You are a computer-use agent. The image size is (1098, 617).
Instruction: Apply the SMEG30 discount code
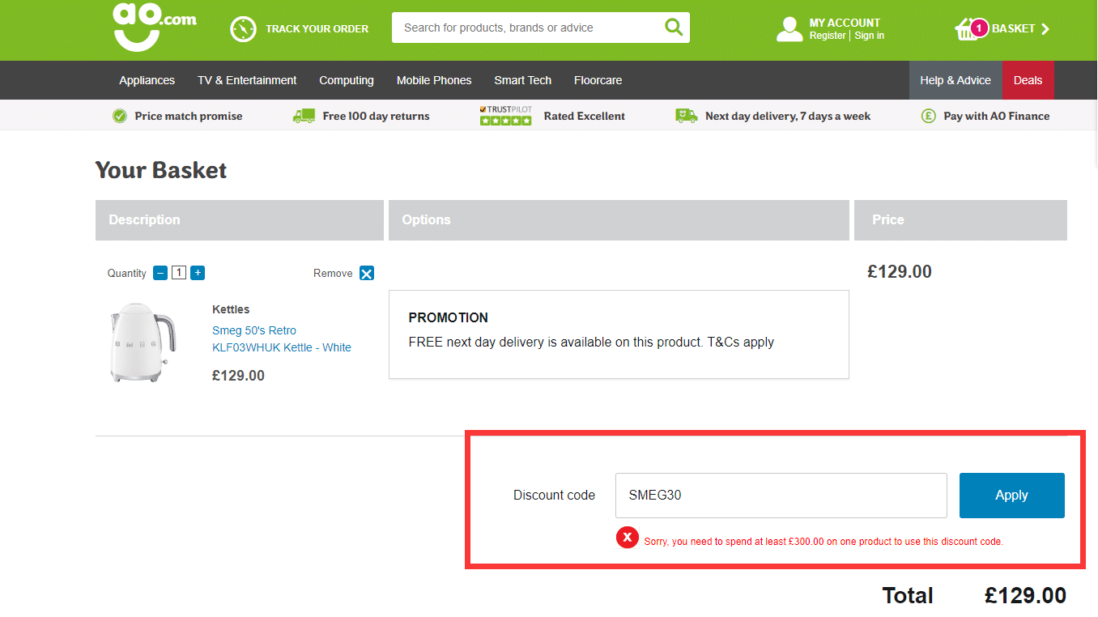click(x=1011, y=495)
